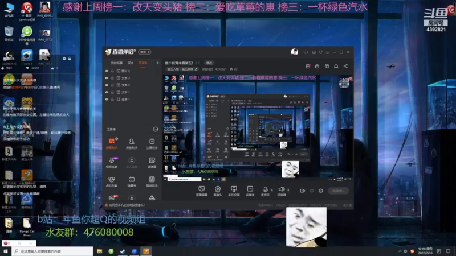Open the 多人连麦 multi-person co-stream tool
The width and height of the screenshot is (456, 256).
pyautogui.click(x=132, y=163)
